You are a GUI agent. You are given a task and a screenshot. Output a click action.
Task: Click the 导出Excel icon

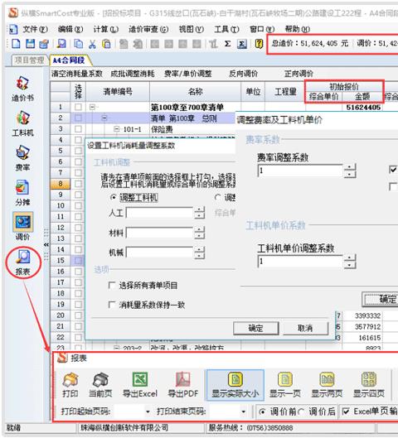point(140,385)
